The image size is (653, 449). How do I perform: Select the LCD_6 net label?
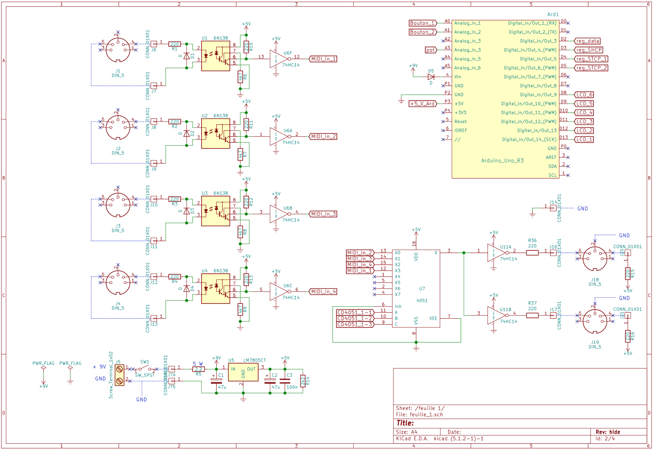click(x=584, y=95)
